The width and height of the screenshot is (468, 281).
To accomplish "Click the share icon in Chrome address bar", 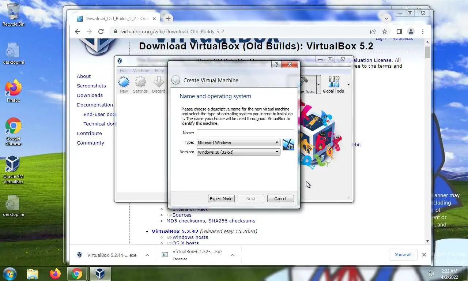I will (x=373, y=31).
